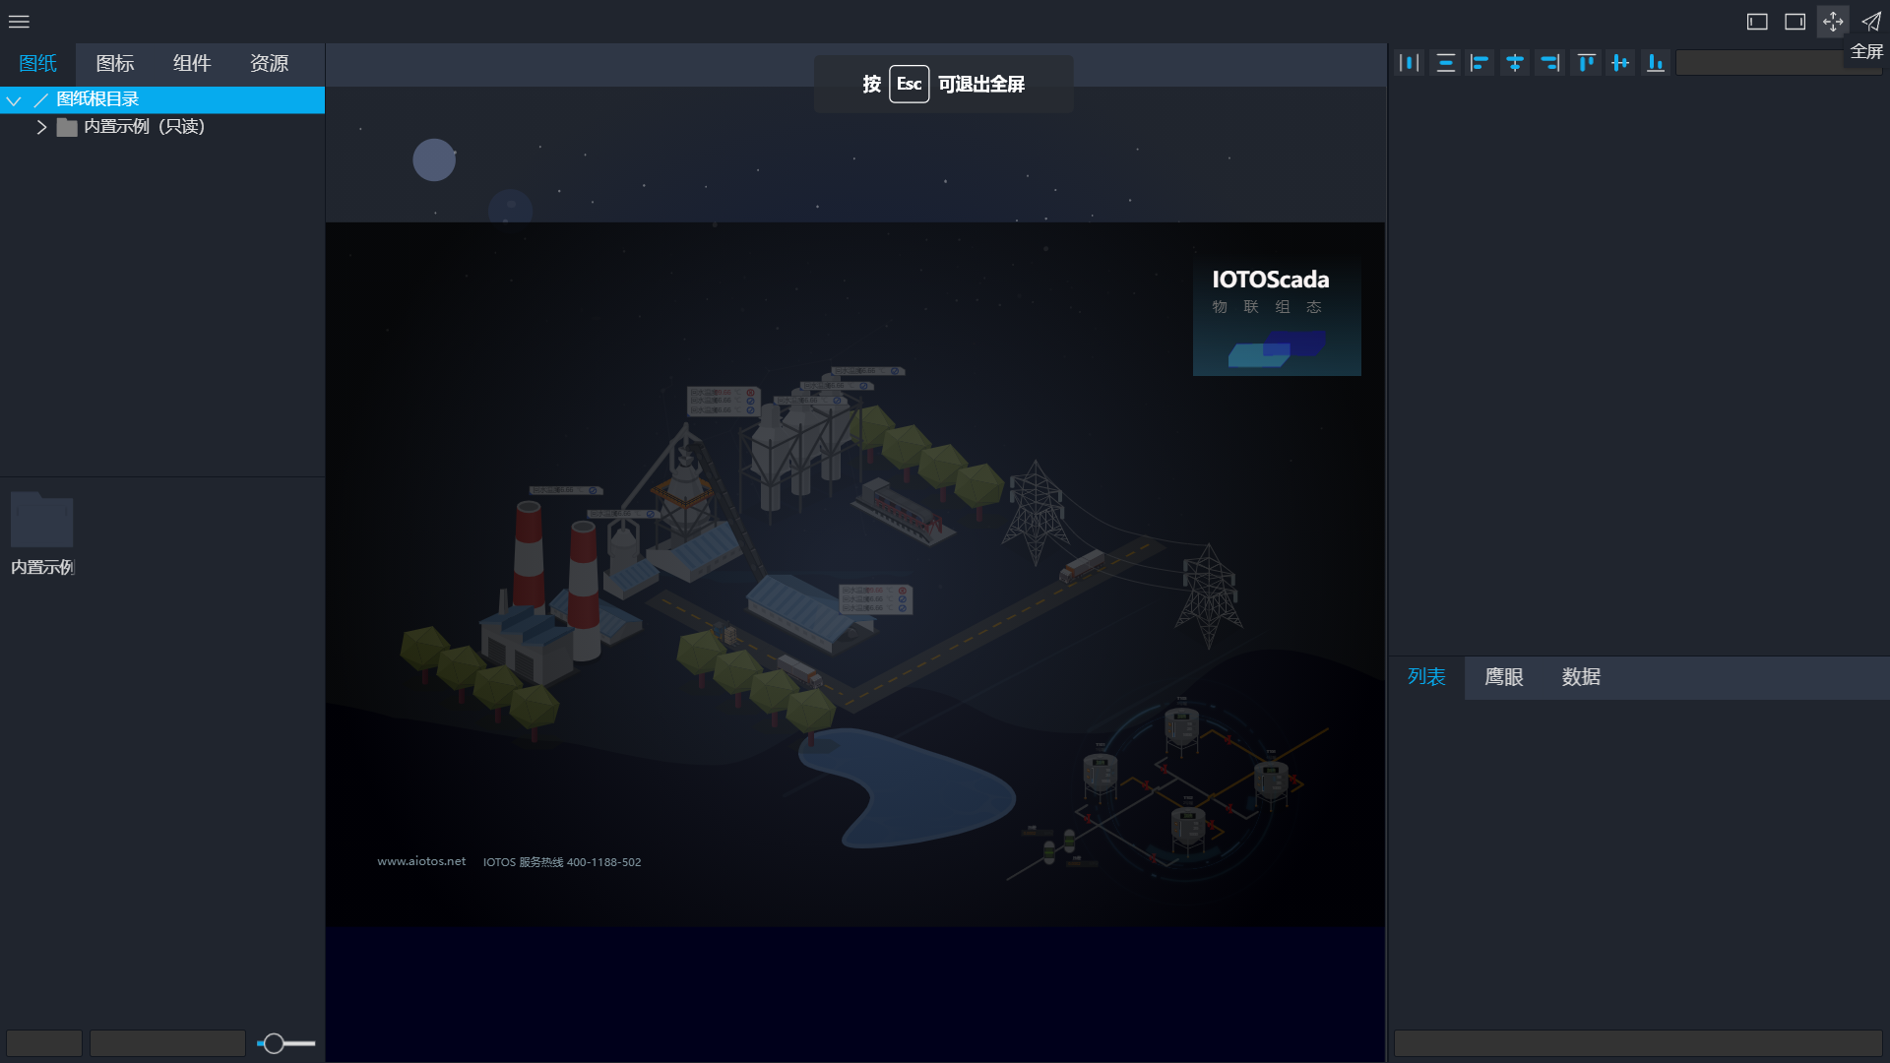
Task: Switch to 数据 tab
Action: (1580, 677)
